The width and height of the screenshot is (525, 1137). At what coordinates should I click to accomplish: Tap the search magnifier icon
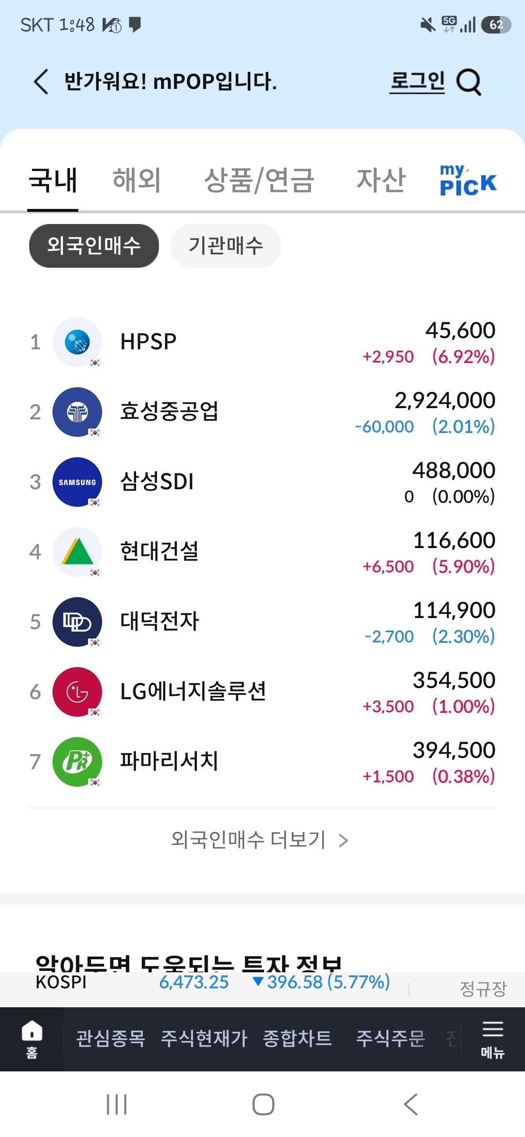pos(469,82)
